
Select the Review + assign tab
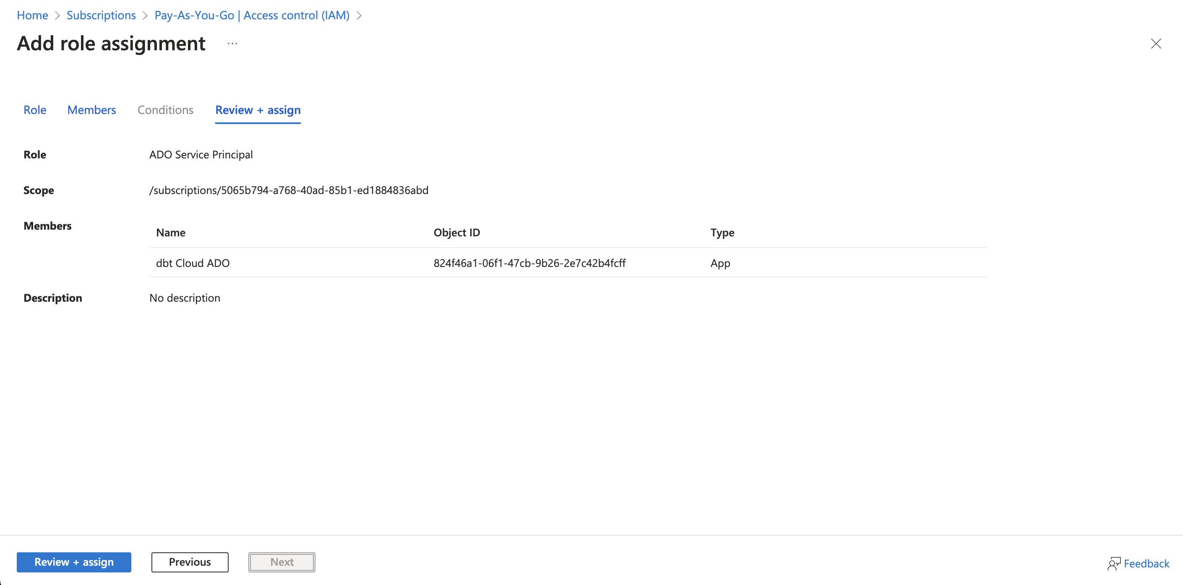point(257,109)
